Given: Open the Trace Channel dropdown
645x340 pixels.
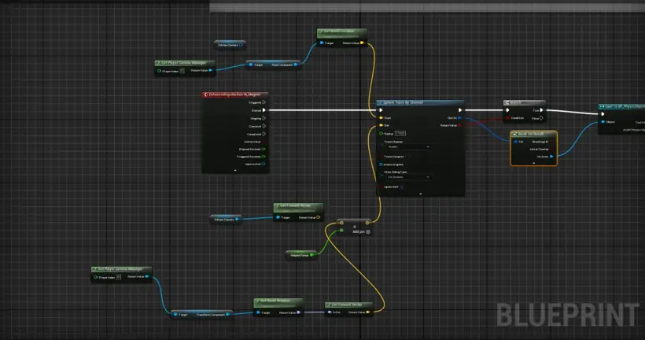Looking at the screenshot, I should point(408,146).
